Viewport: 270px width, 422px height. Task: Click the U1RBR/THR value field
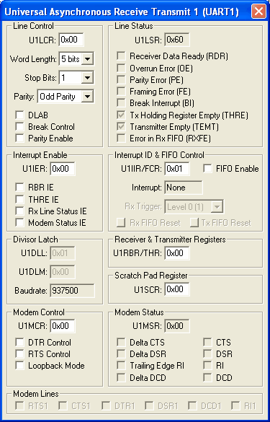click(x=177, y=253)
